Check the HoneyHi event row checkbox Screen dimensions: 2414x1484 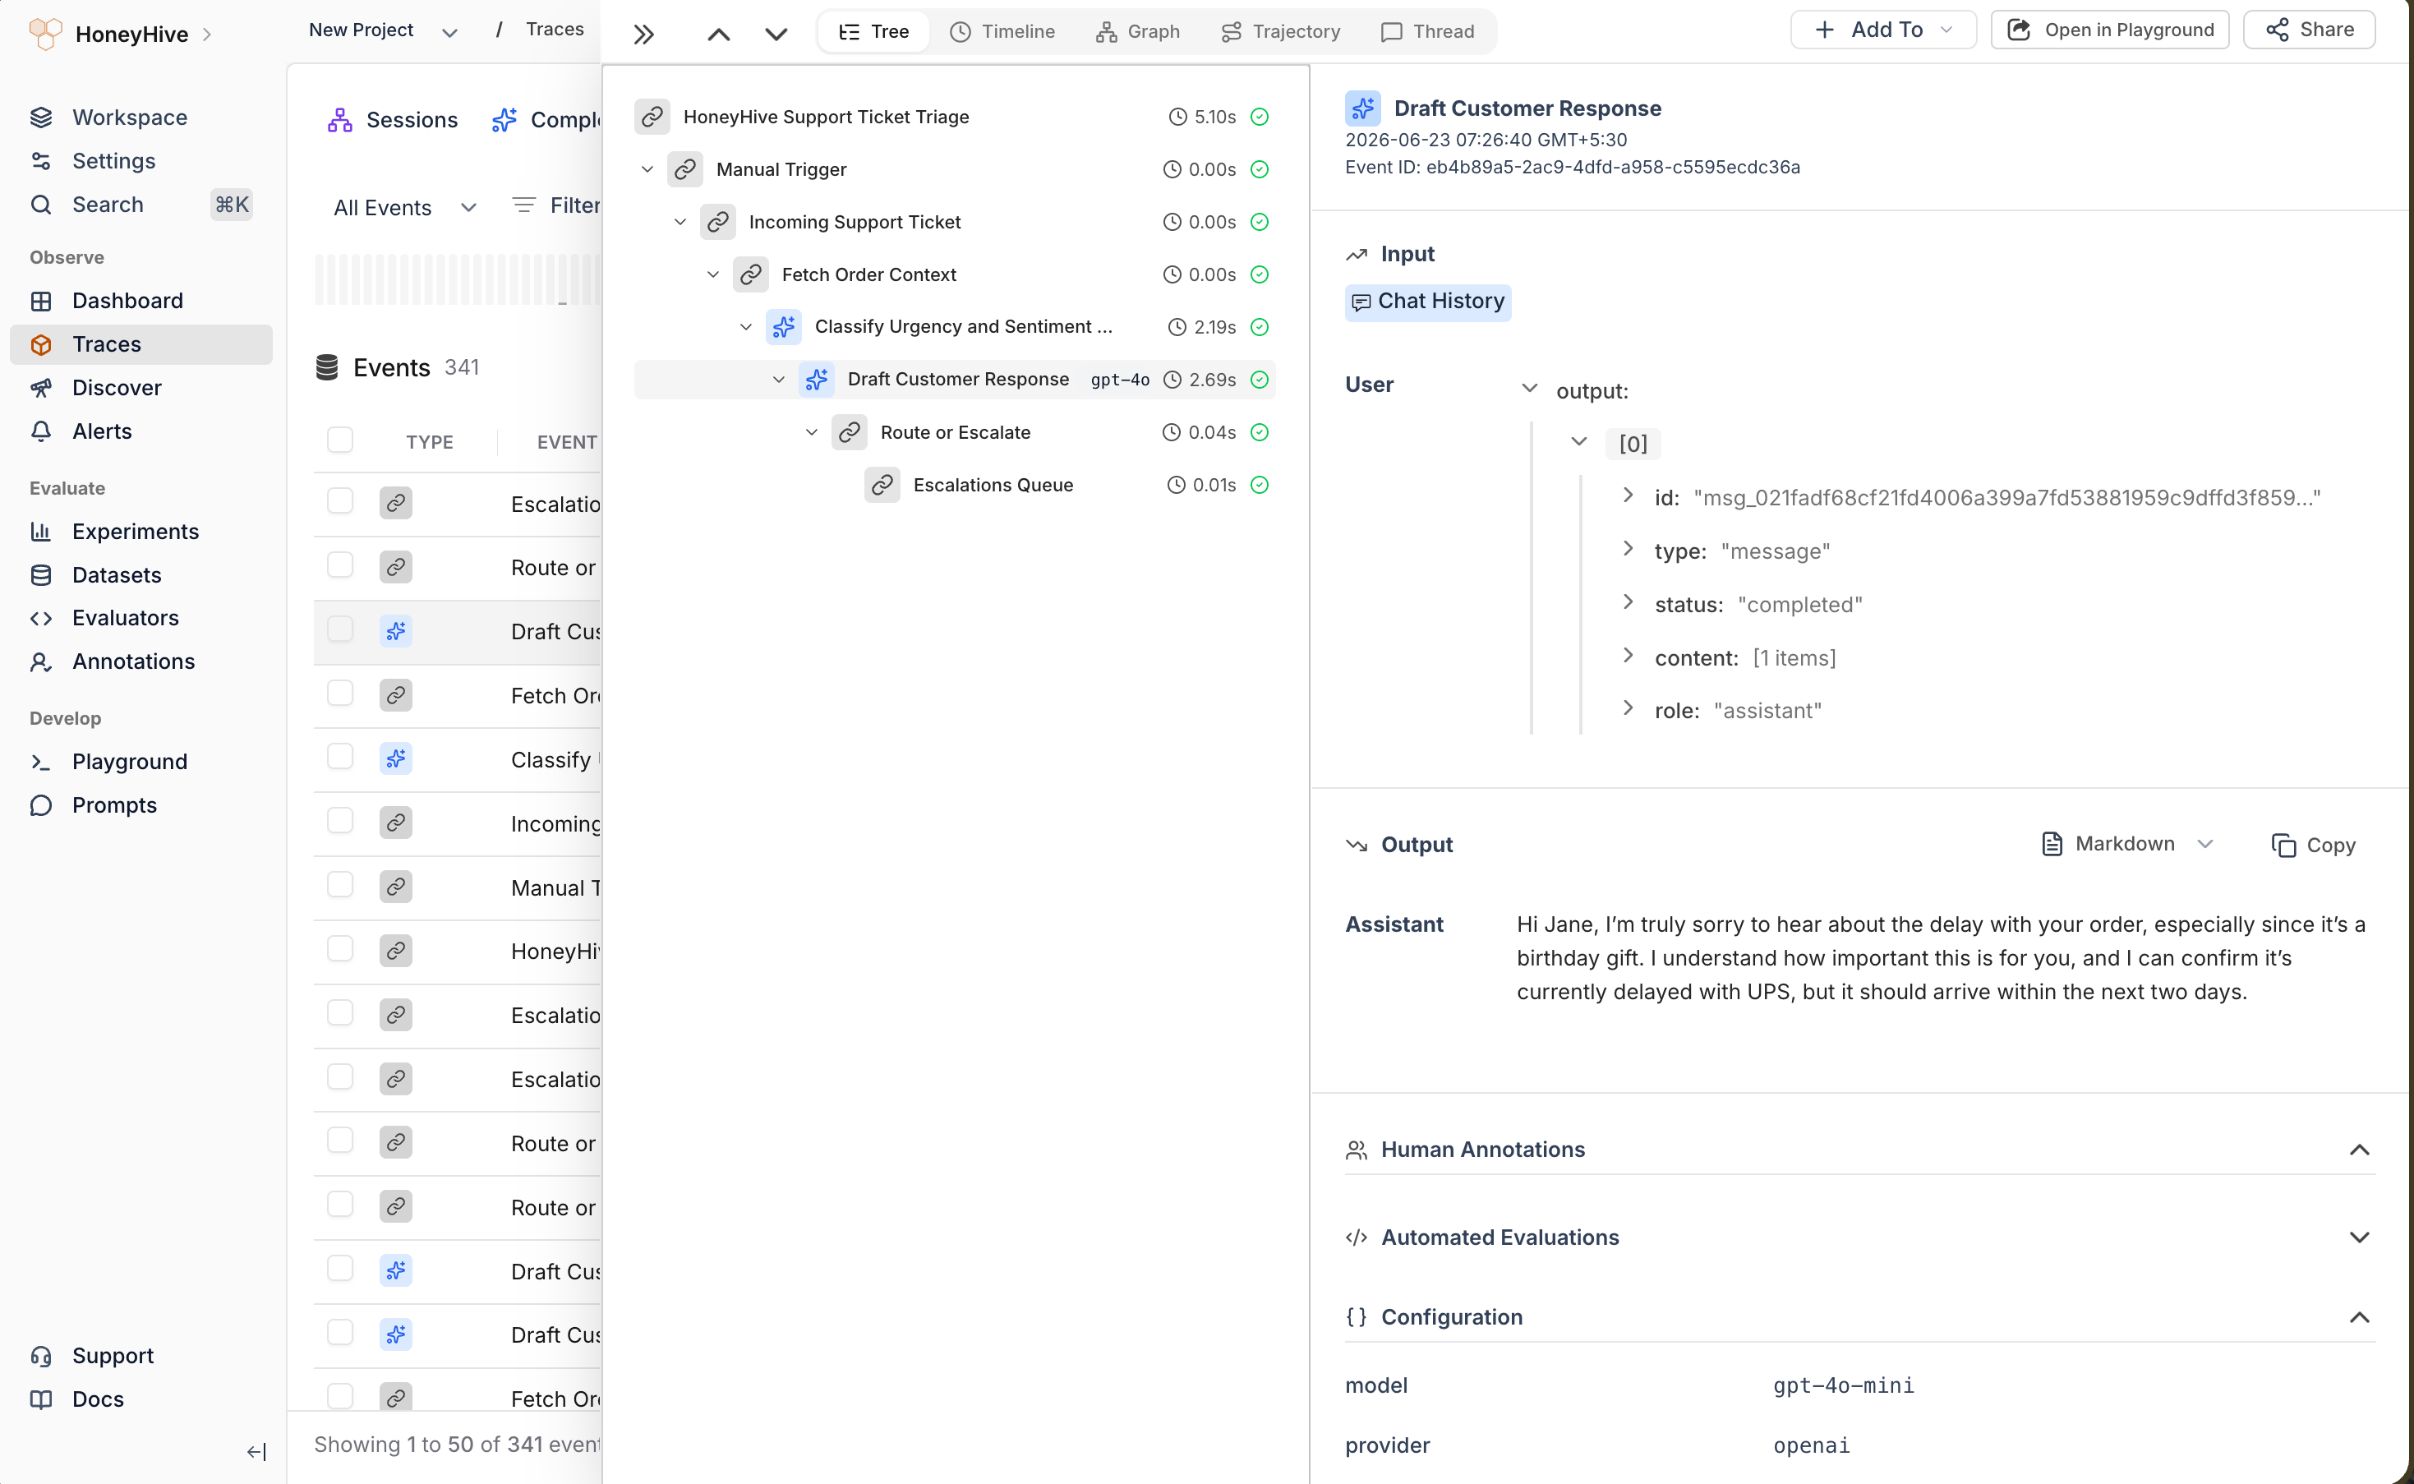(x=339, y=948)
